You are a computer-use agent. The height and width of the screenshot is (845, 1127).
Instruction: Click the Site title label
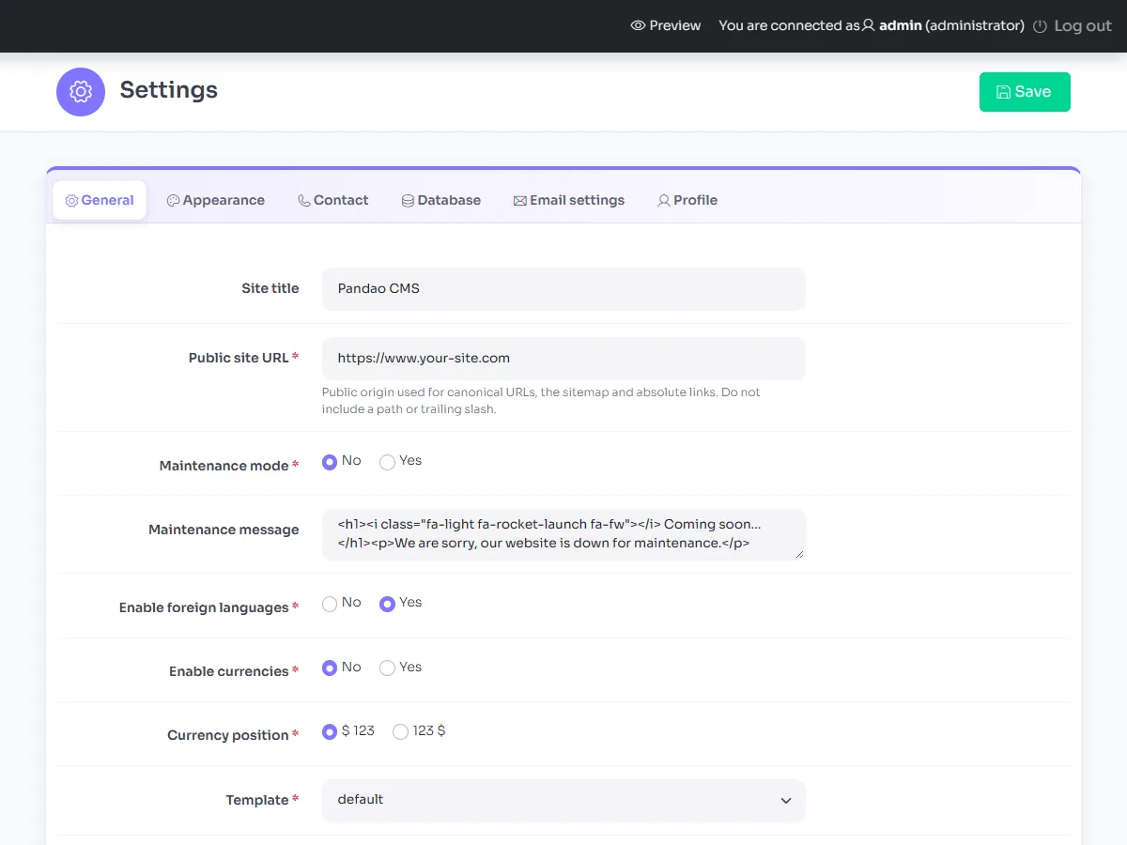(270, 288)
